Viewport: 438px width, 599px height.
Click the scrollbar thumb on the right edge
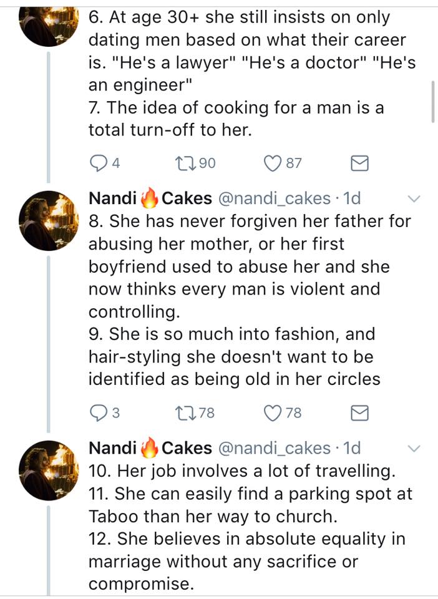point(432,102)
